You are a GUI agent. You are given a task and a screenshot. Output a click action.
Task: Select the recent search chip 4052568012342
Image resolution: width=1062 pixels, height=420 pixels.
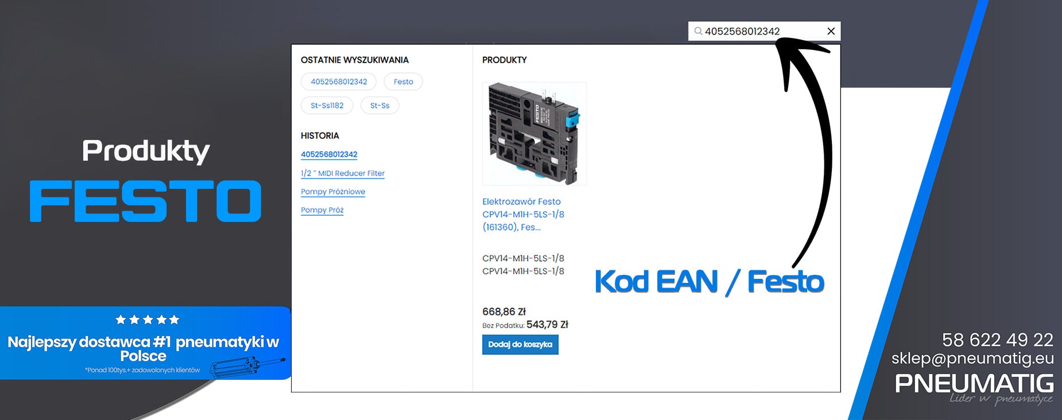tap(339, 81)
